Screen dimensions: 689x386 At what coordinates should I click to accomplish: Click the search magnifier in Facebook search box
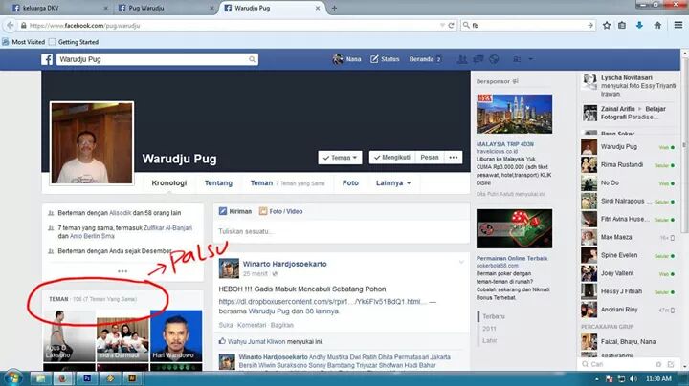pos(252,59)
